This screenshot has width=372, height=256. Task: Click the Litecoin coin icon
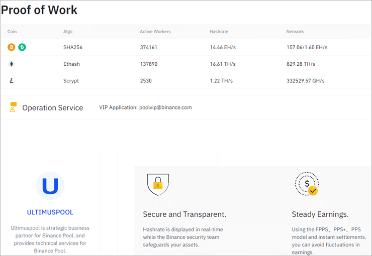[x=12, y=81]
